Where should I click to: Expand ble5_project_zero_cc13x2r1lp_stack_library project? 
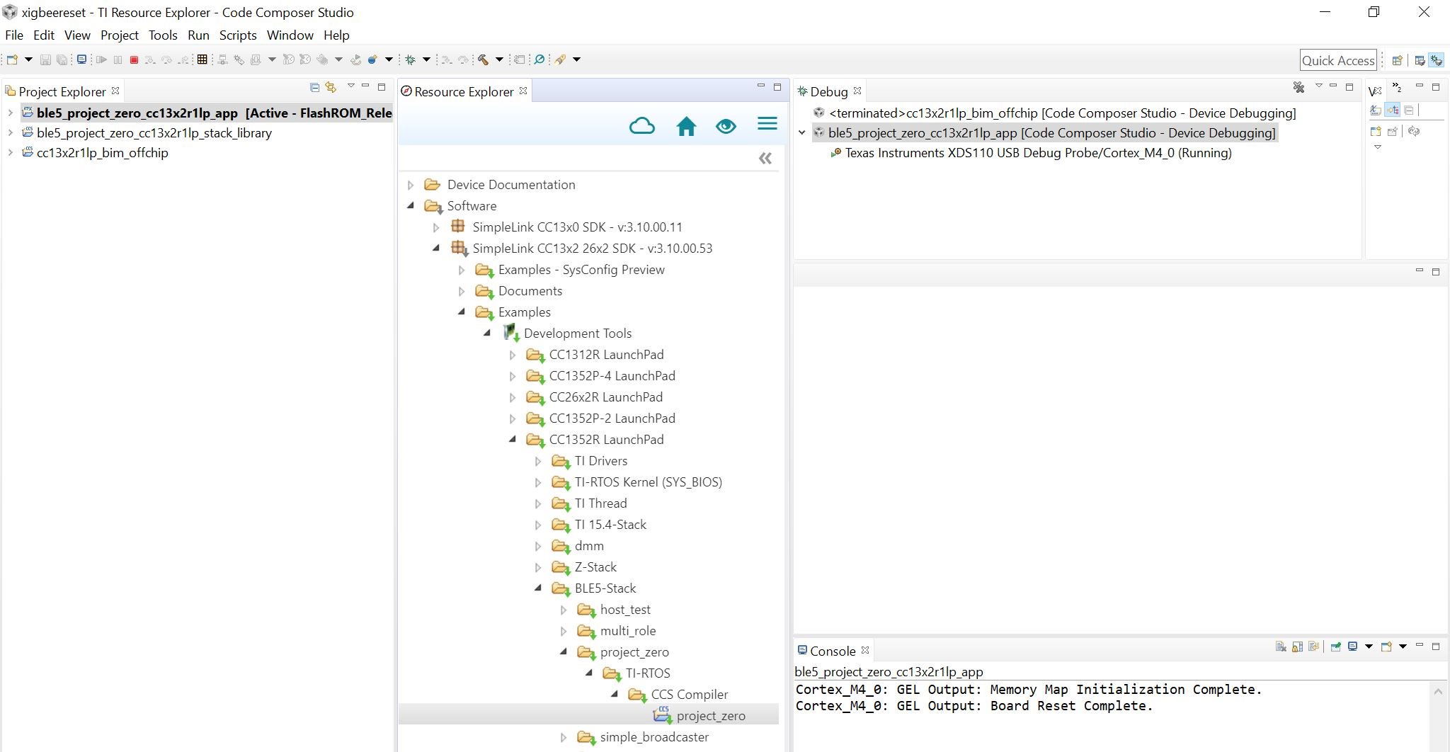click(10, 132)
